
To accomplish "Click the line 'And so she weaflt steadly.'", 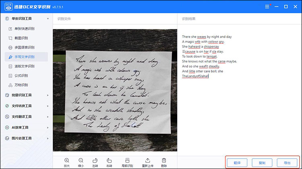I will [x=201, y=66].
